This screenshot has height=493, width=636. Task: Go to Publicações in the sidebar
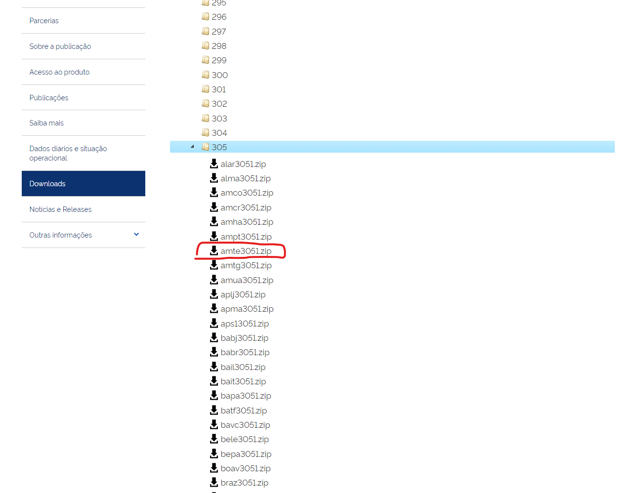click(49, 98)
